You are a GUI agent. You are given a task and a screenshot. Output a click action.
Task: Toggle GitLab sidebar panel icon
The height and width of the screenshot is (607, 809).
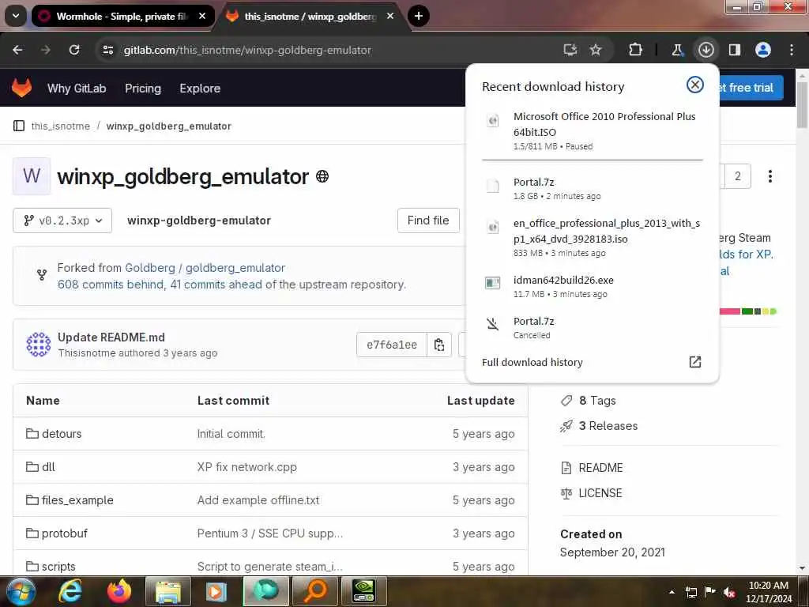pyautogui.click(x=19, y=126)
